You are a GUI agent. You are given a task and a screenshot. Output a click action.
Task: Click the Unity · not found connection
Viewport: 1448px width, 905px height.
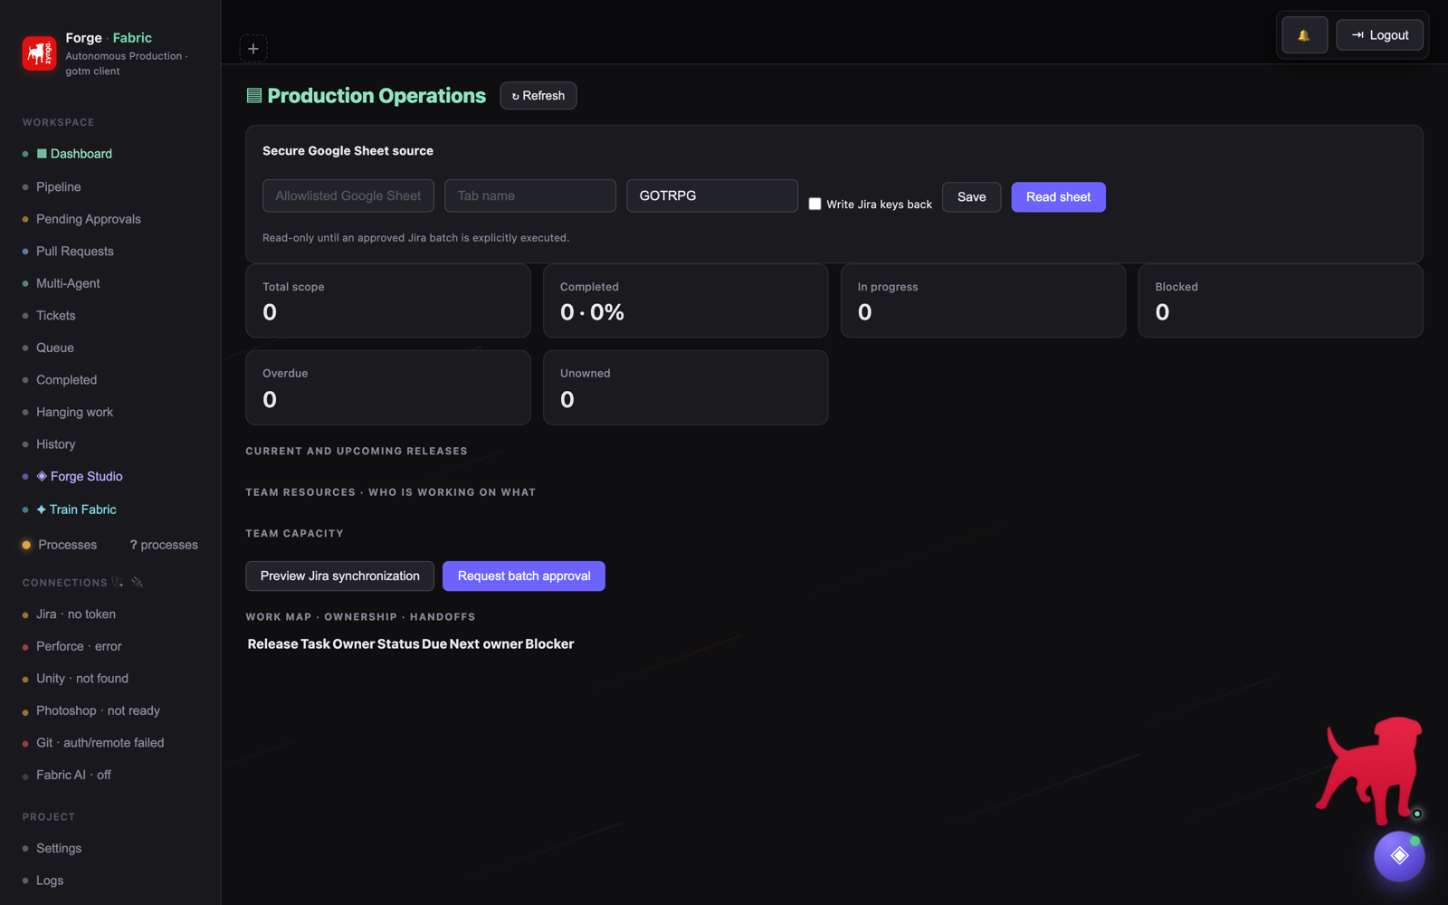tap(82, 679)
